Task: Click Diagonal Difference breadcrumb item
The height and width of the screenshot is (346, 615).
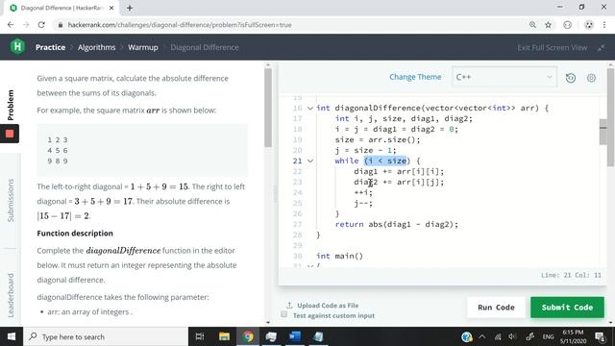Action: (x=205, y=47)
